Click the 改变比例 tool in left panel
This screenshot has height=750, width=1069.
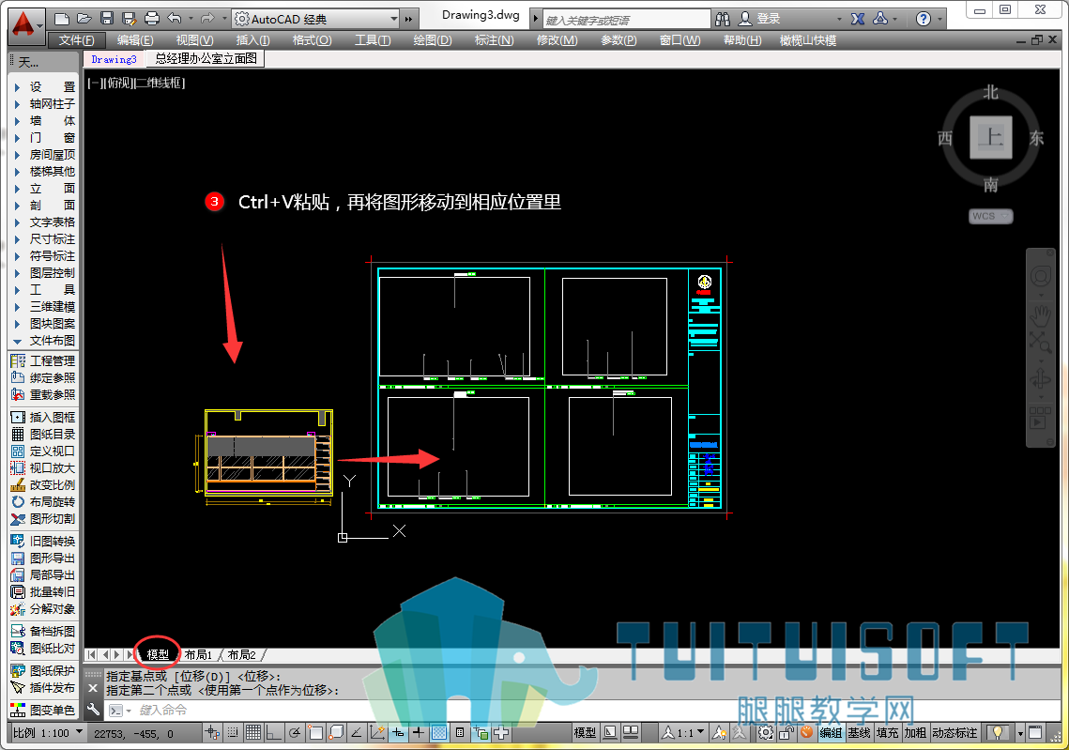43,484
